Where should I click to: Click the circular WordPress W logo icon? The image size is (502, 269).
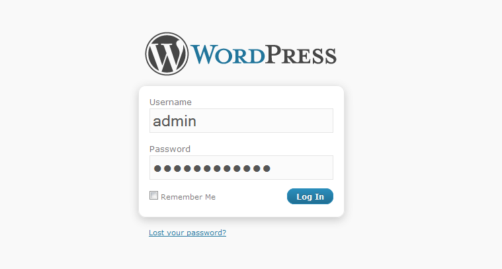tap(167, 54)
